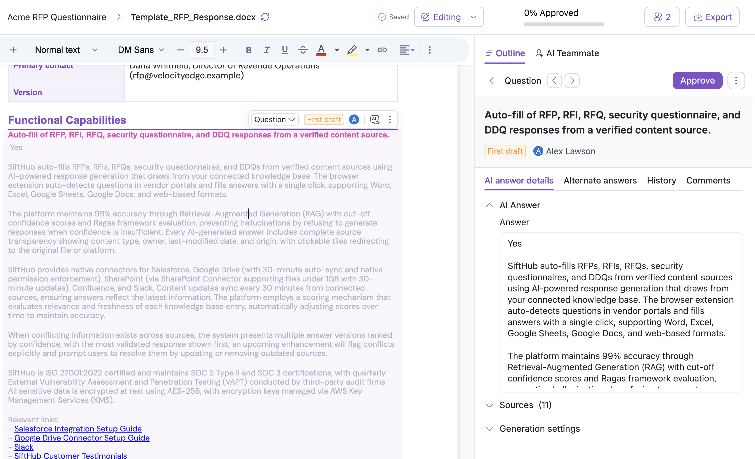This screenshot has width=755, height=459.
Task: Toggle italic formatting
Action: 267,50
